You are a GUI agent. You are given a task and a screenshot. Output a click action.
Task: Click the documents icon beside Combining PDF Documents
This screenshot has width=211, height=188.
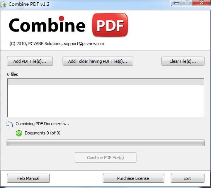pos(10,124)
